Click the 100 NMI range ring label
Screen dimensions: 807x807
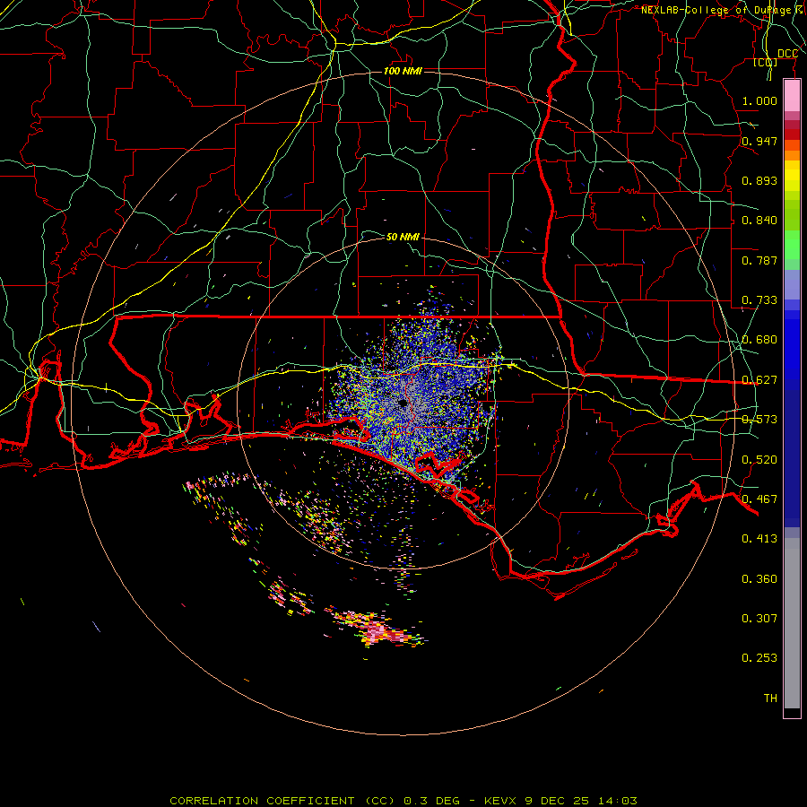point(403,71)
